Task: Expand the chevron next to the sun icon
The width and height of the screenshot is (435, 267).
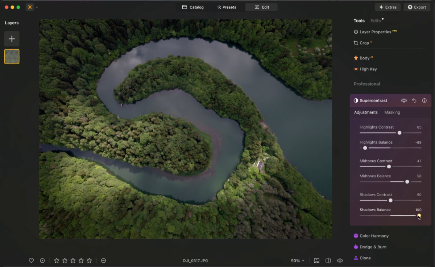Action: point(36,7)
